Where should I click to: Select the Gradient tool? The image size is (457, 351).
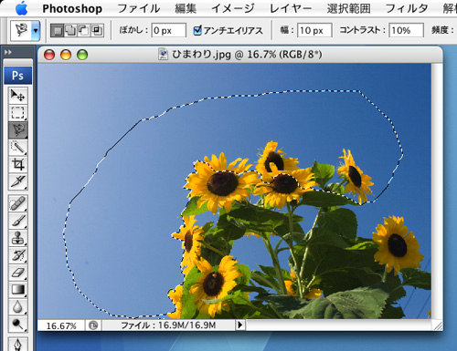click(18, 290)
